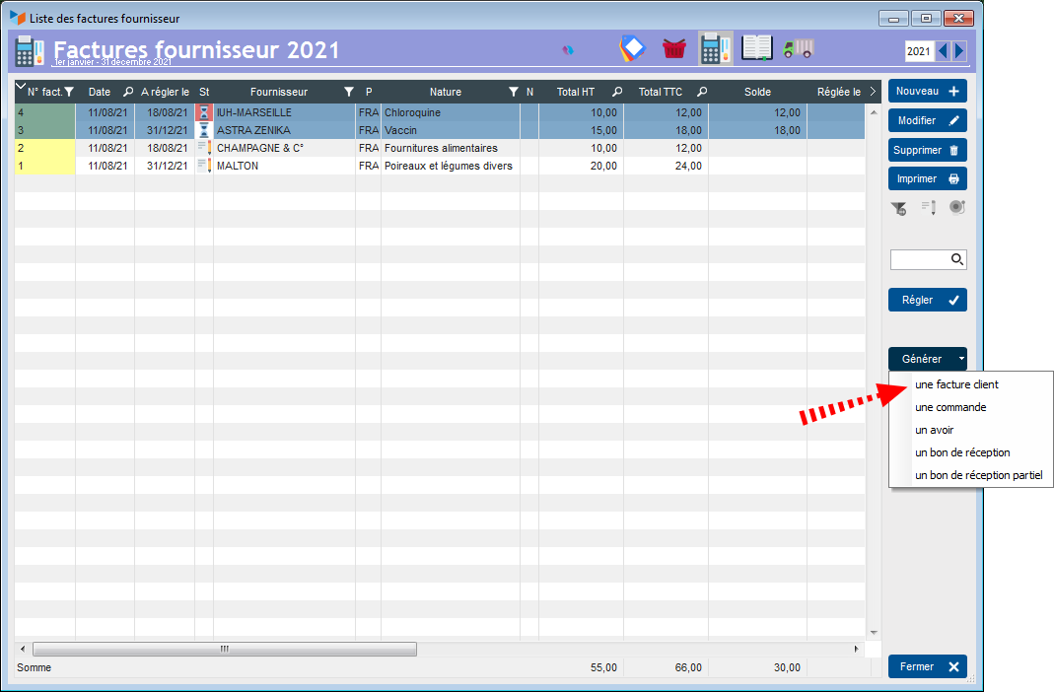
Task: Advance to next year arrow
Action: (x=959, y=51)
